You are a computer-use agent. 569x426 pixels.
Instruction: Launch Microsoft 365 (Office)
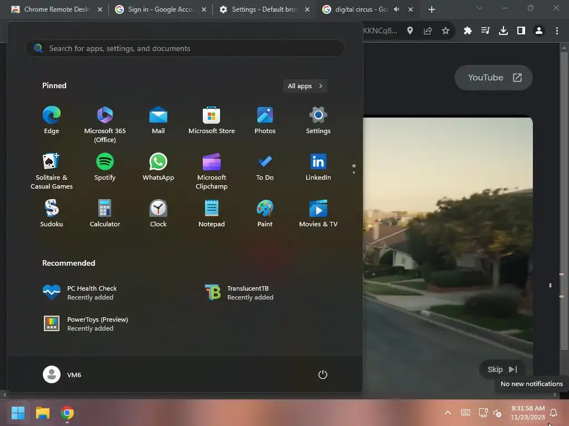pos(105,125)
